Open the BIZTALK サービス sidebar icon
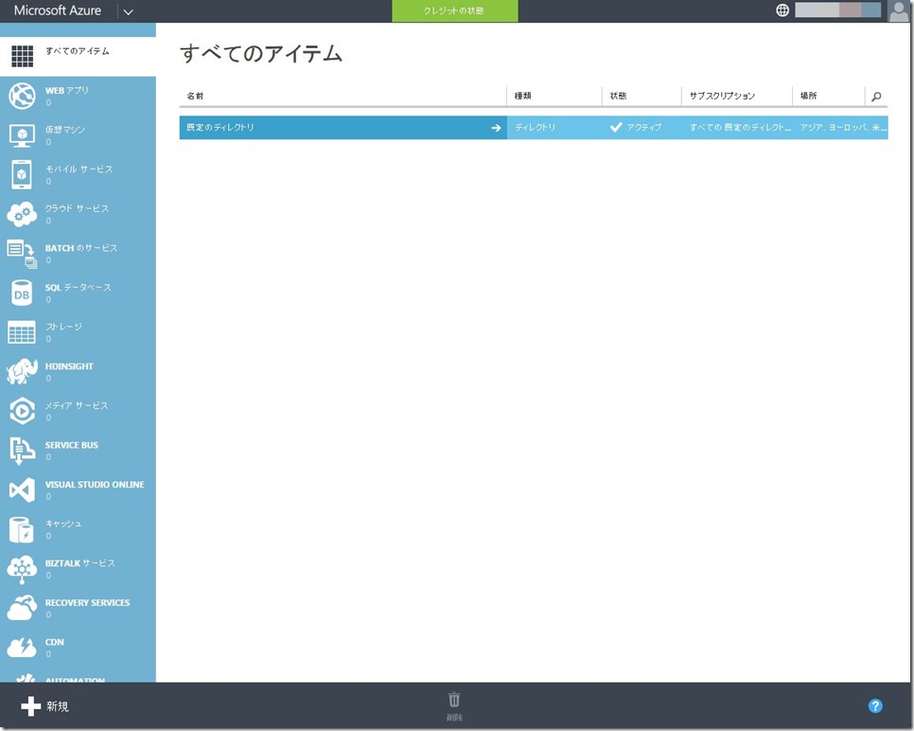914x731 pixels. point(22,568)
